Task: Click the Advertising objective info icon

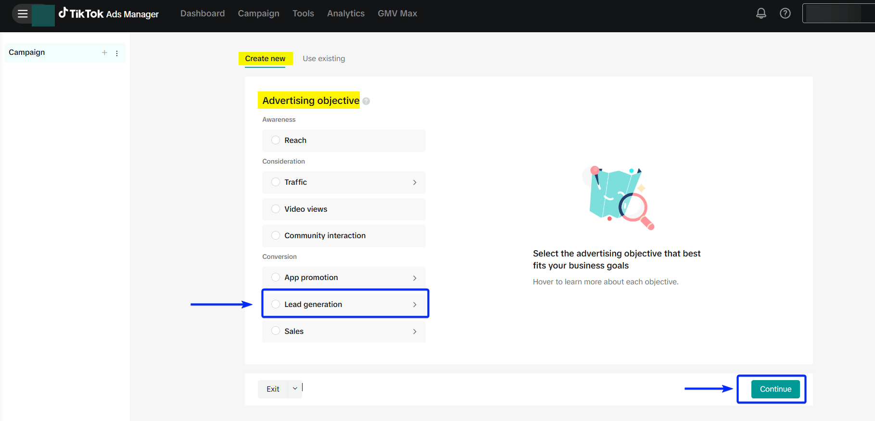Action: pos(366,101)
